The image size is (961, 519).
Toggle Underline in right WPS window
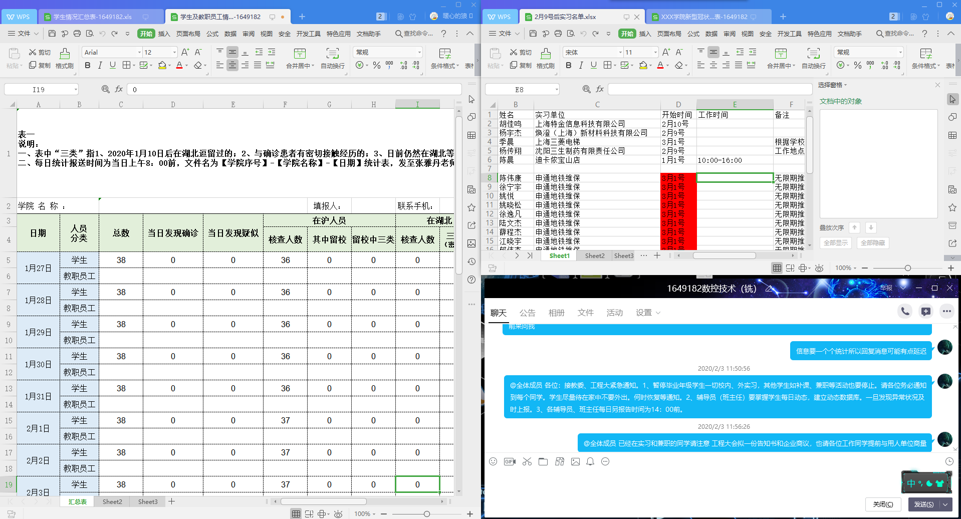coord(594,65)
